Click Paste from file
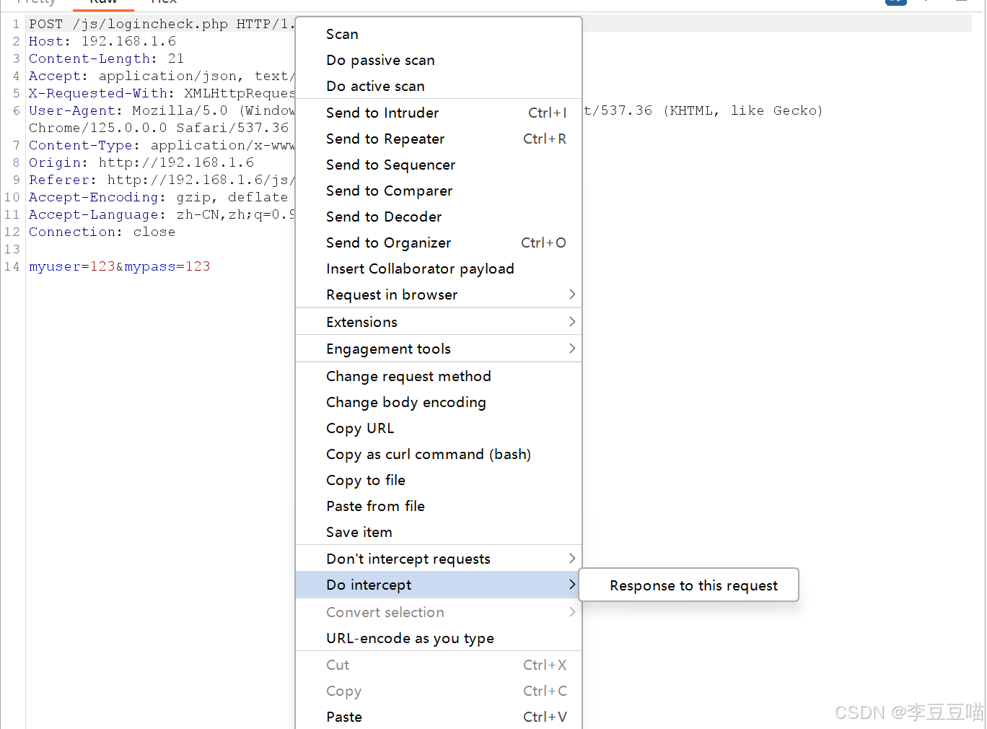987x729 pixels. click(x=375, y=506)
